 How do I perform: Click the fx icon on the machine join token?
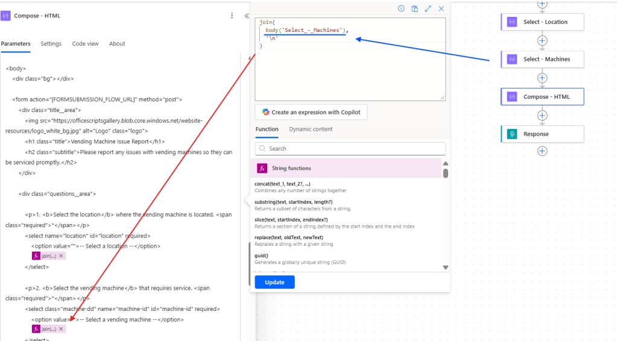36,329
